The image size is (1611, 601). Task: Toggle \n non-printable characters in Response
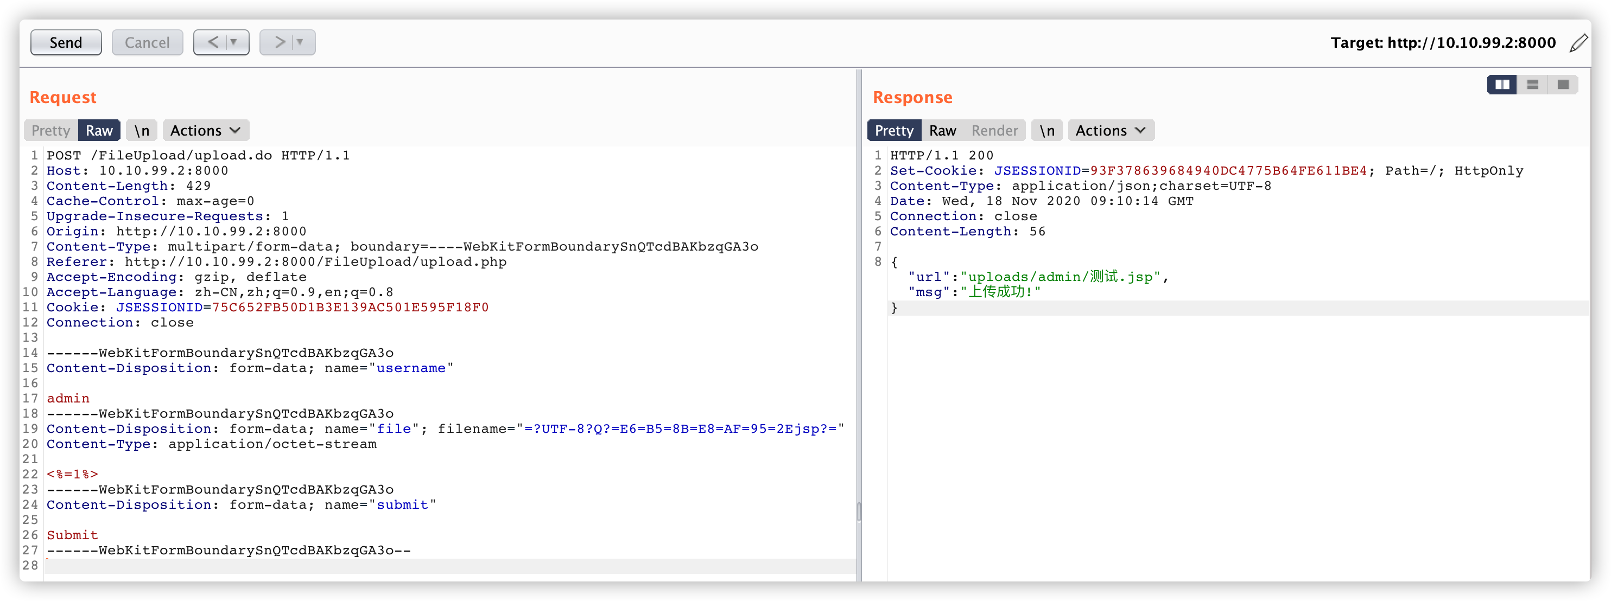1047,131
